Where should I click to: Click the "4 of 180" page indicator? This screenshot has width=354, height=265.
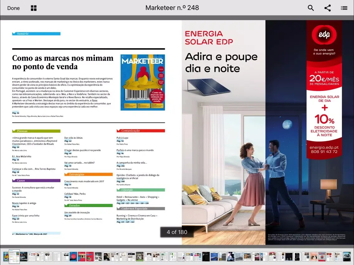(x=177, y=232)
